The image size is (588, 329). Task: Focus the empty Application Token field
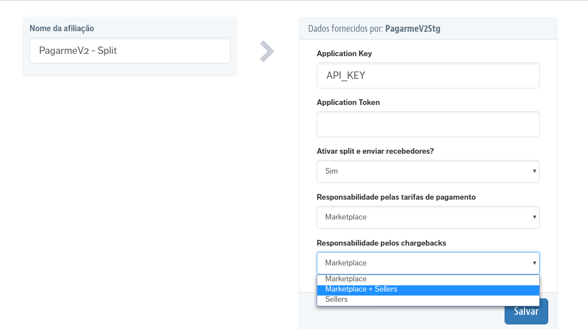(427, 124)
